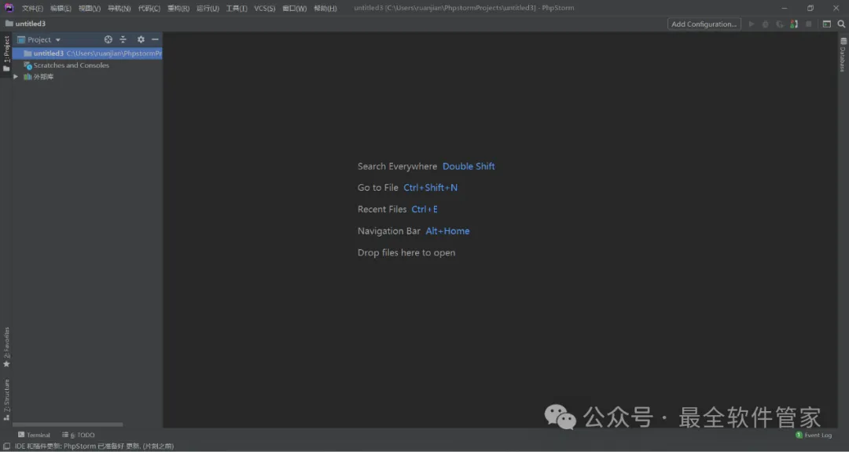Toggle the 1: Project side tab
The width and height of the screenshot is (849, 452).
pyautogui.click(x=6, y=53)
